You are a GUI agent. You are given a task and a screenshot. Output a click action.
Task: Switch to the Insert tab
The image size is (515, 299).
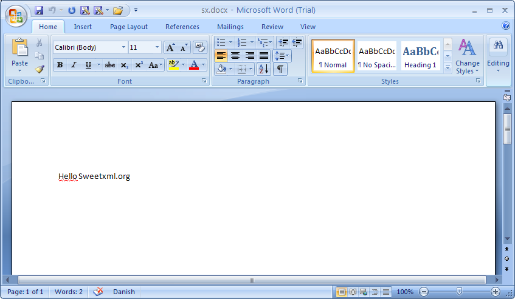[x=83, y=27]
